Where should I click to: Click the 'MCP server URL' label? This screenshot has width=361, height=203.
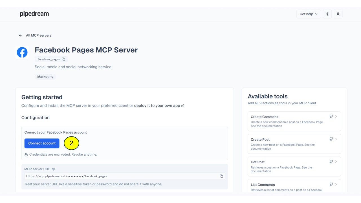point(37,169)
